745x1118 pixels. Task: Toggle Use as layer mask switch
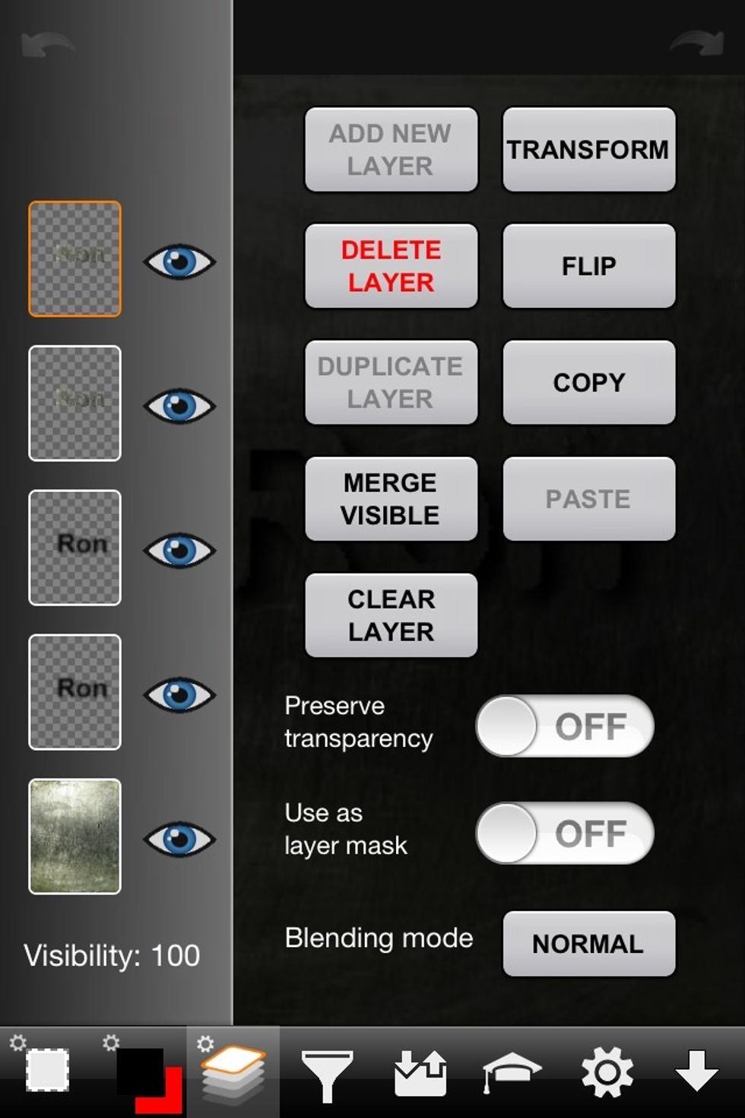coord(565,833)
